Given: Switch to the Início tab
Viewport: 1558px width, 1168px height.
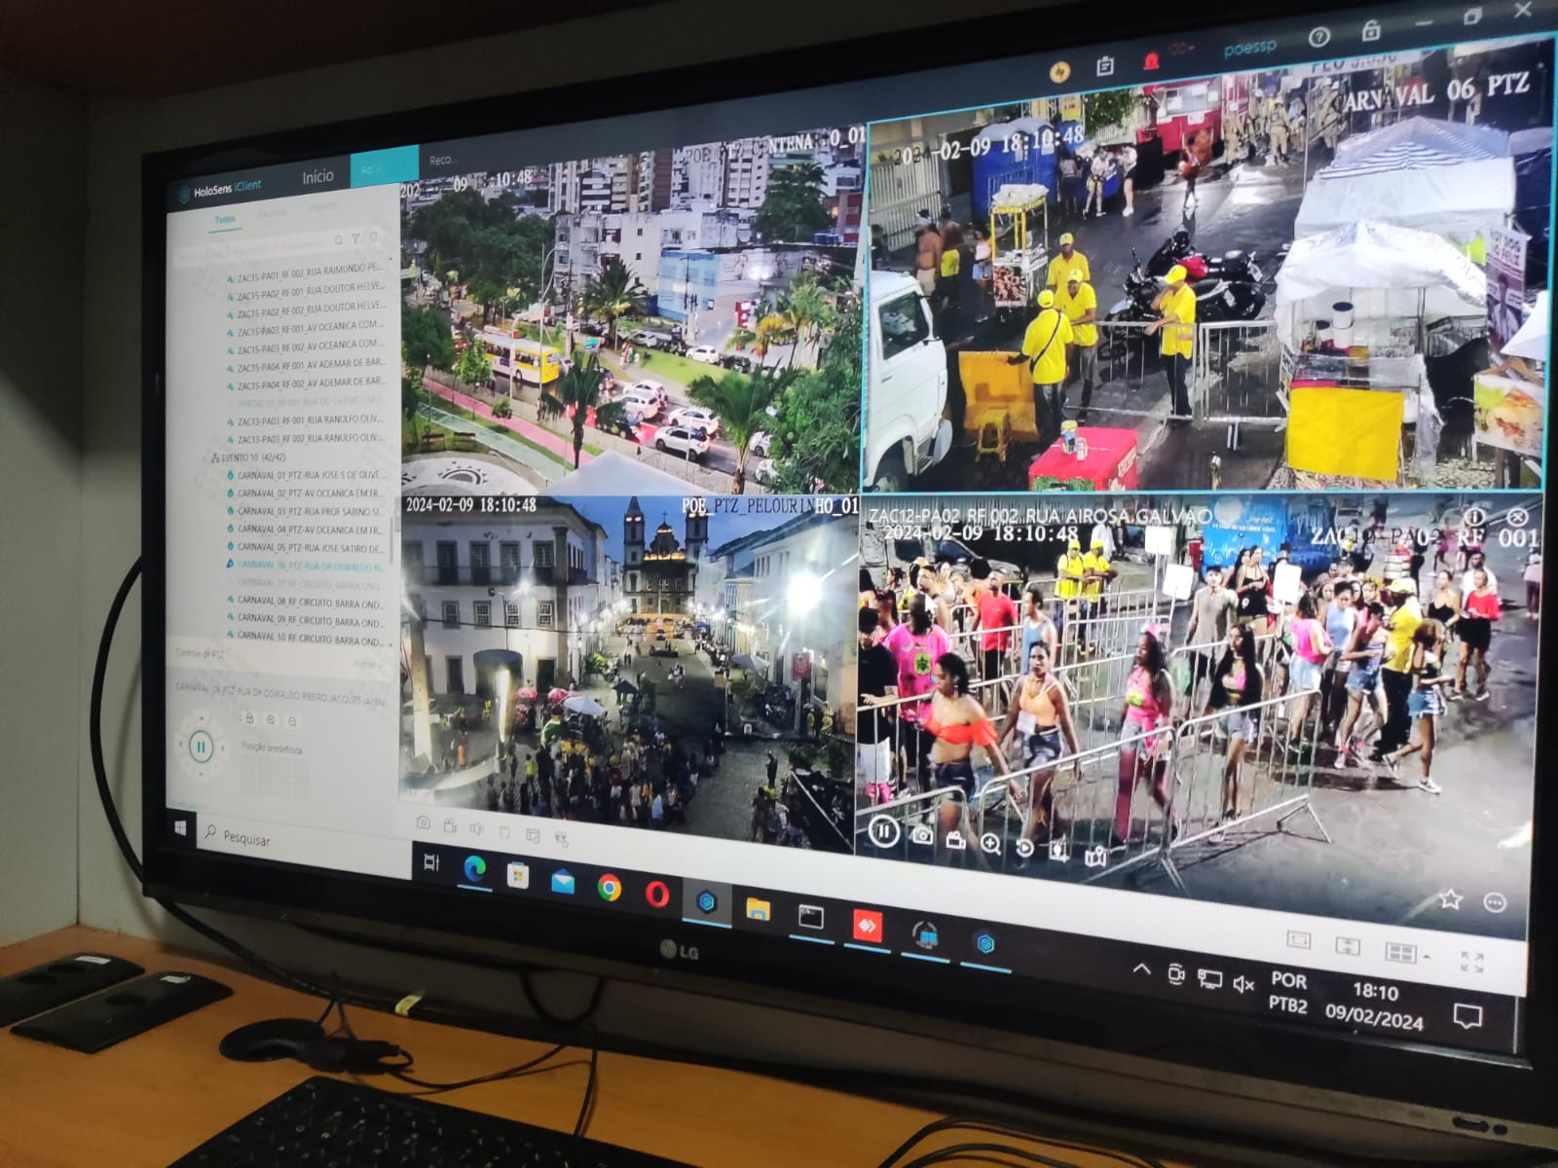Looking at the screenshot, I should point(317,176).
